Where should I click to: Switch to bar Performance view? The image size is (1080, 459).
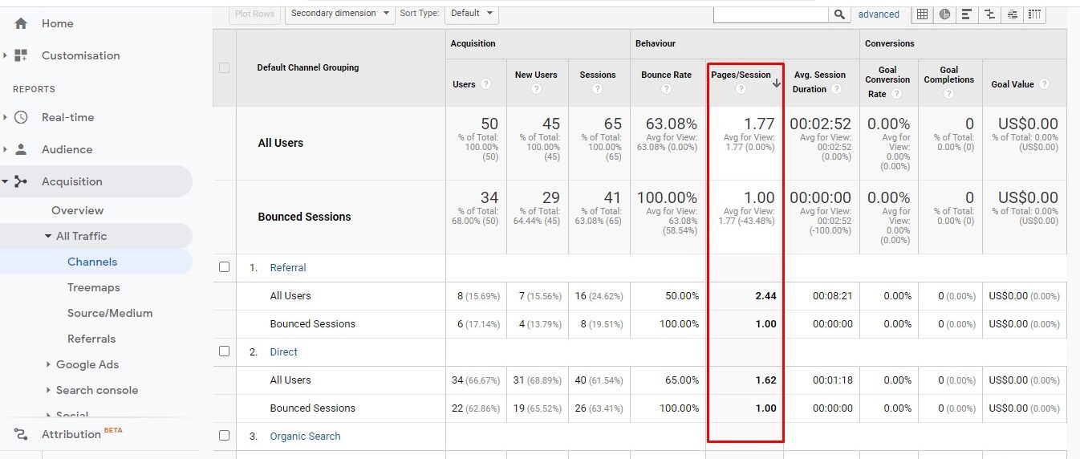pos(967,14)
